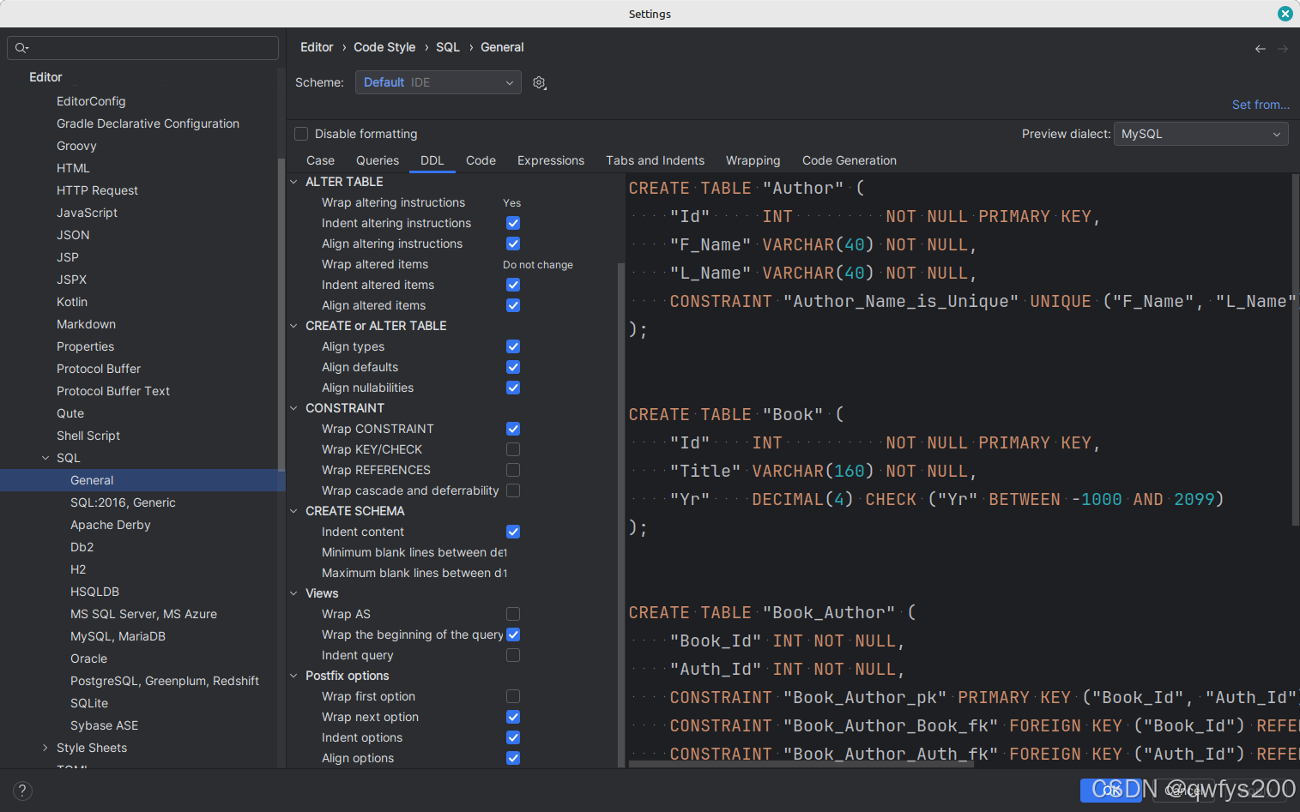Switch to the Expressions tab

pos(551,160)
